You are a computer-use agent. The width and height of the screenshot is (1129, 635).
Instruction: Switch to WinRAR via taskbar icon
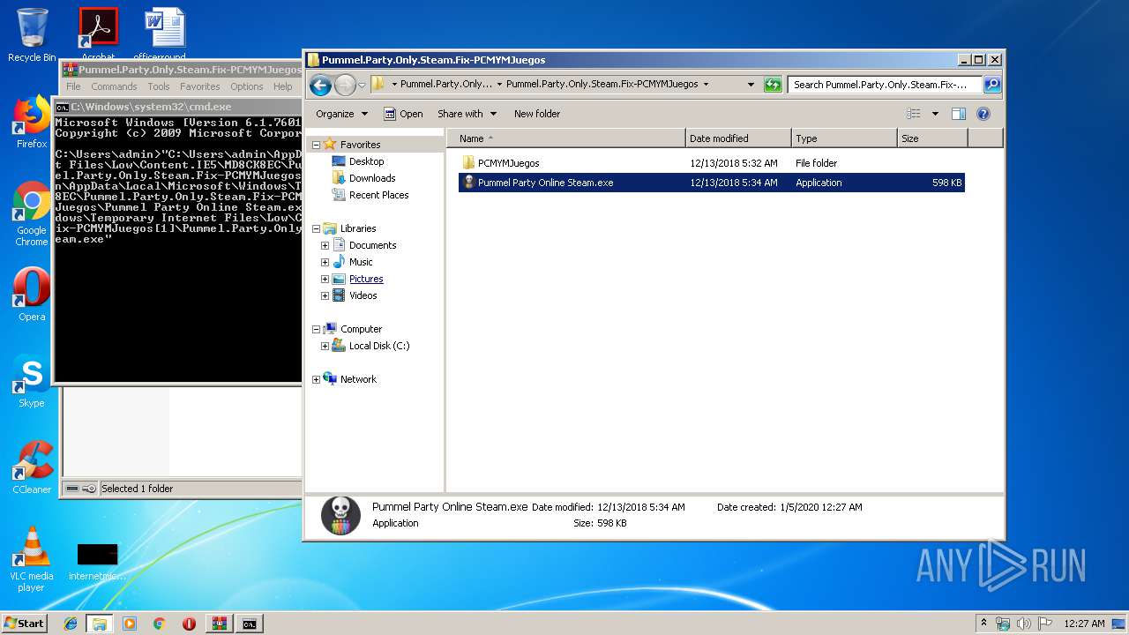219,624
